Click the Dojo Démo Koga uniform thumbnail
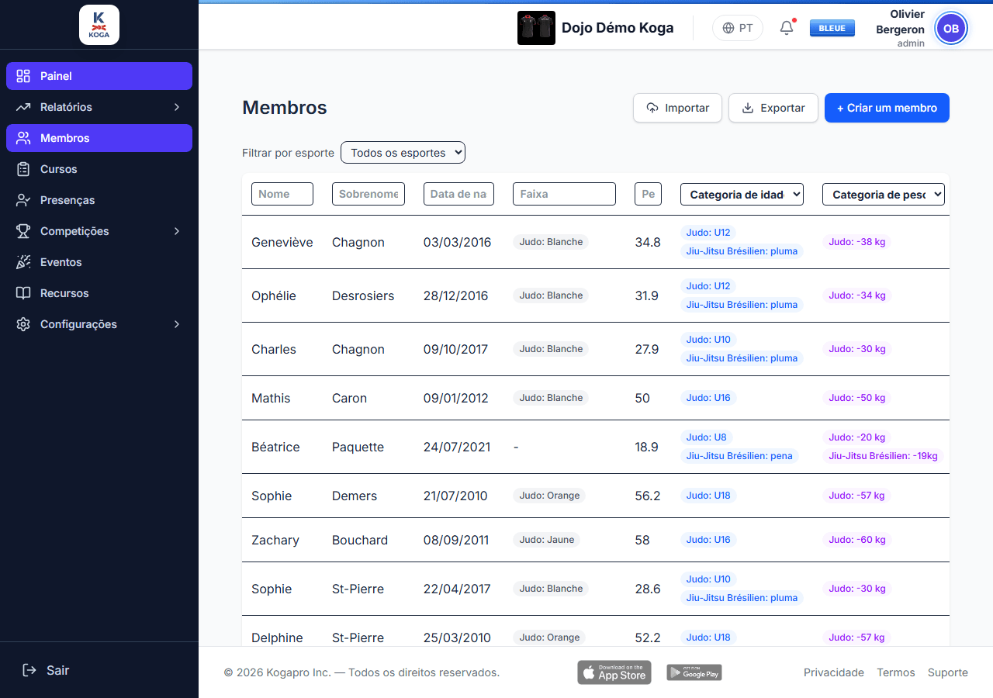This screenshot has height=698, width=993. (x=536, y=28)
